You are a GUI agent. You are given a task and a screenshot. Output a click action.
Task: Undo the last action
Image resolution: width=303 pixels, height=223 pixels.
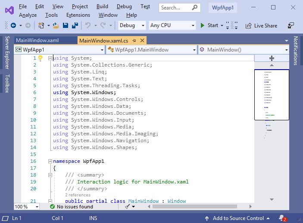tap(88, 25)
